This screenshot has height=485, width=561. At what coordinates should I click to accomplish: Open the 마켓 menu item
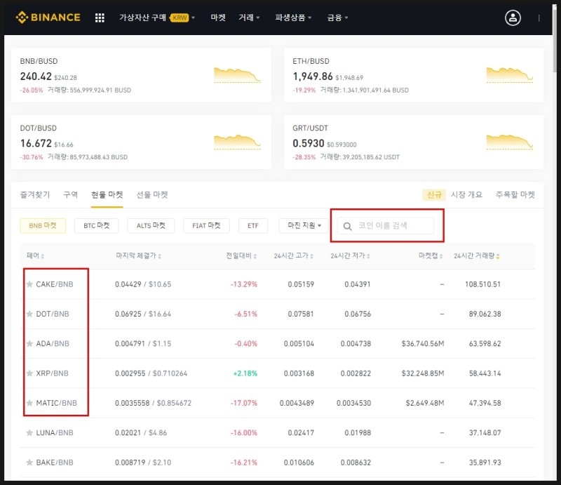point(218,18)
